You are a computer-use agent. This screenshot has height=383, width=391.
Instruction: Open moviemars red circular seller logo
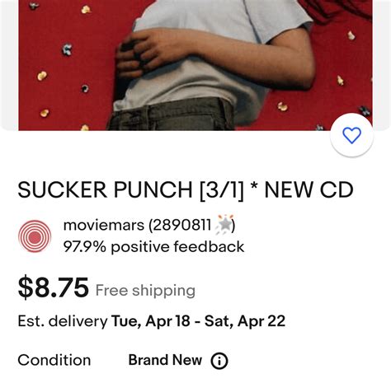tap(35, 236)
